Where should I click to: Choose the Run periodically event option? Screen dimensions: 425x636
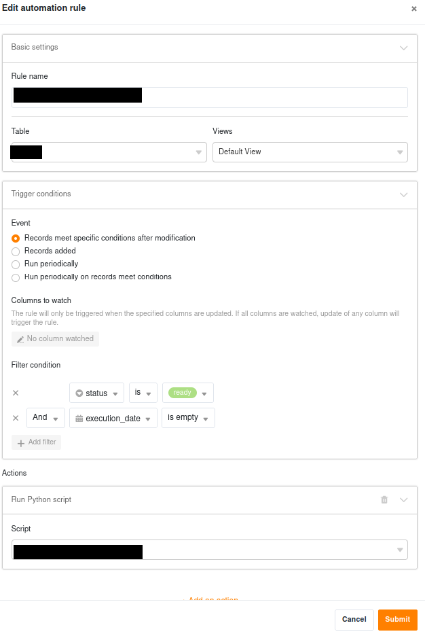pyautogui.click(x=16, y=264)
